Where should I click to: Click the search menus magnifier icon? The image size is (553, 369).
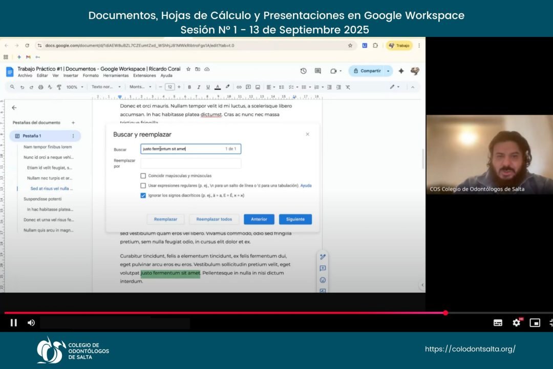12,87
